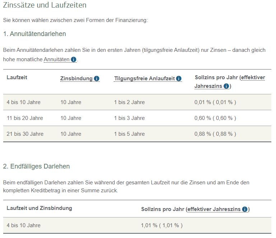The image size is (276, 238).
Task: Select the 1,01 % interest rate cell
Action: tap(162, 225)
